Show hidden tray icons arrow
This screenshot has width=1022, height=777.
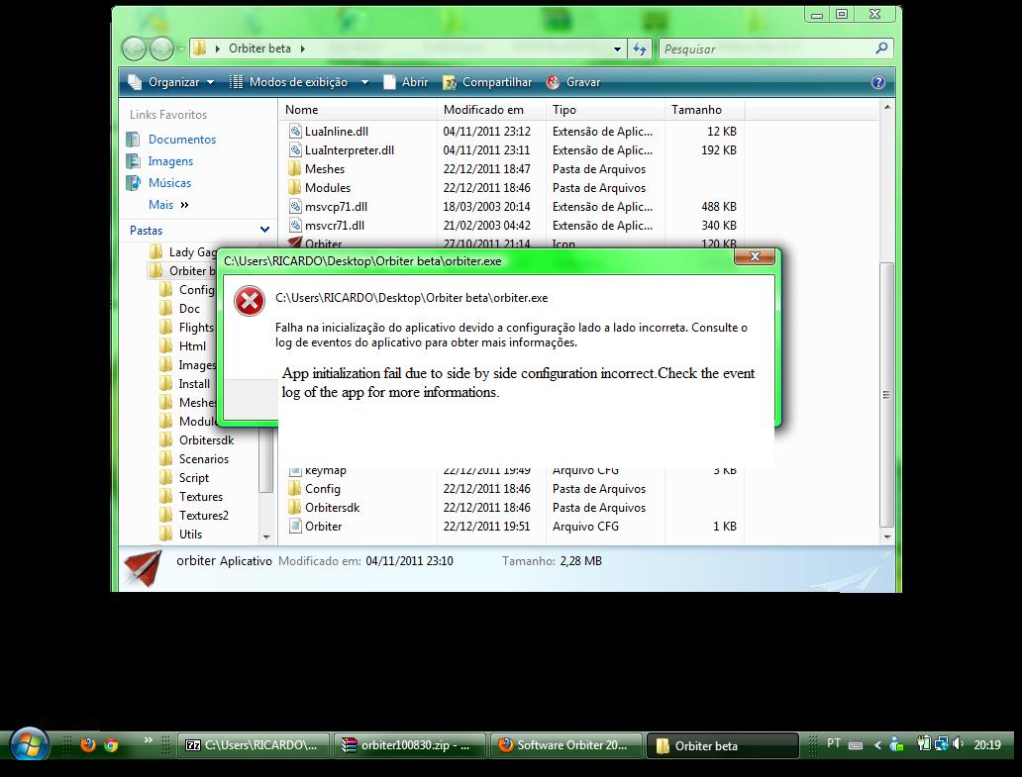pos(878,744)
